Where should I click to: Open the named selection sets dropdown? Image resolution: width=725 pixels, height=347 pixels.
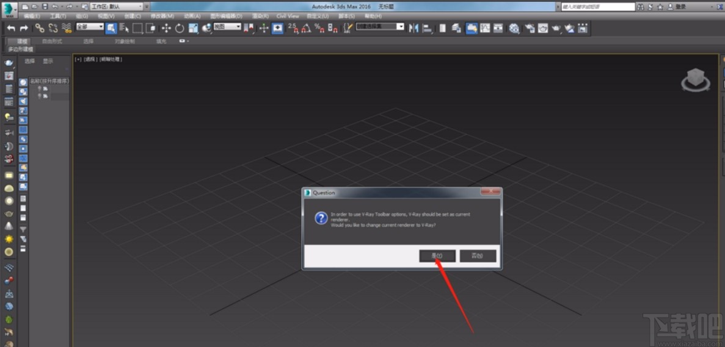click(x=380, y=27)
